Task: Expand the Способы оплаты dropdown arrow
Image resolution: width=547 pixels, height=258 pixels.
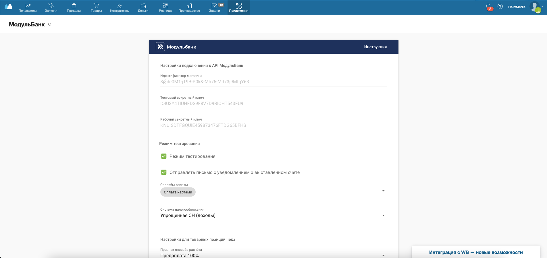Action: pyautogui.click(x=383, y=191)
